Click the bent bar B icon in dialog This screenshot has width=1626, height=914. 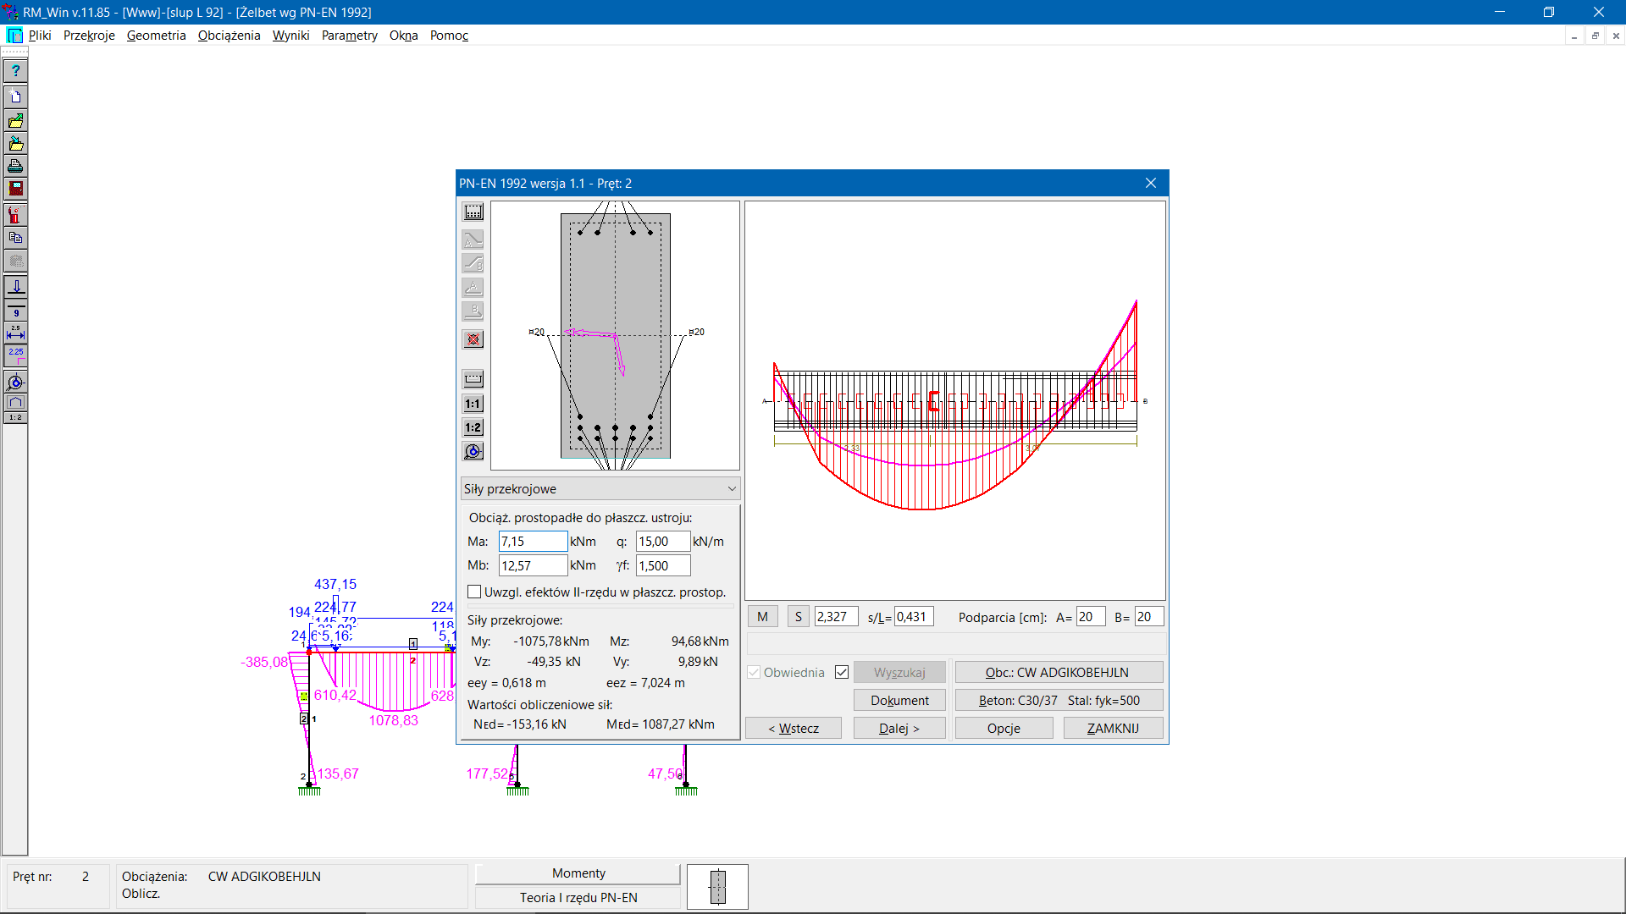473,264
